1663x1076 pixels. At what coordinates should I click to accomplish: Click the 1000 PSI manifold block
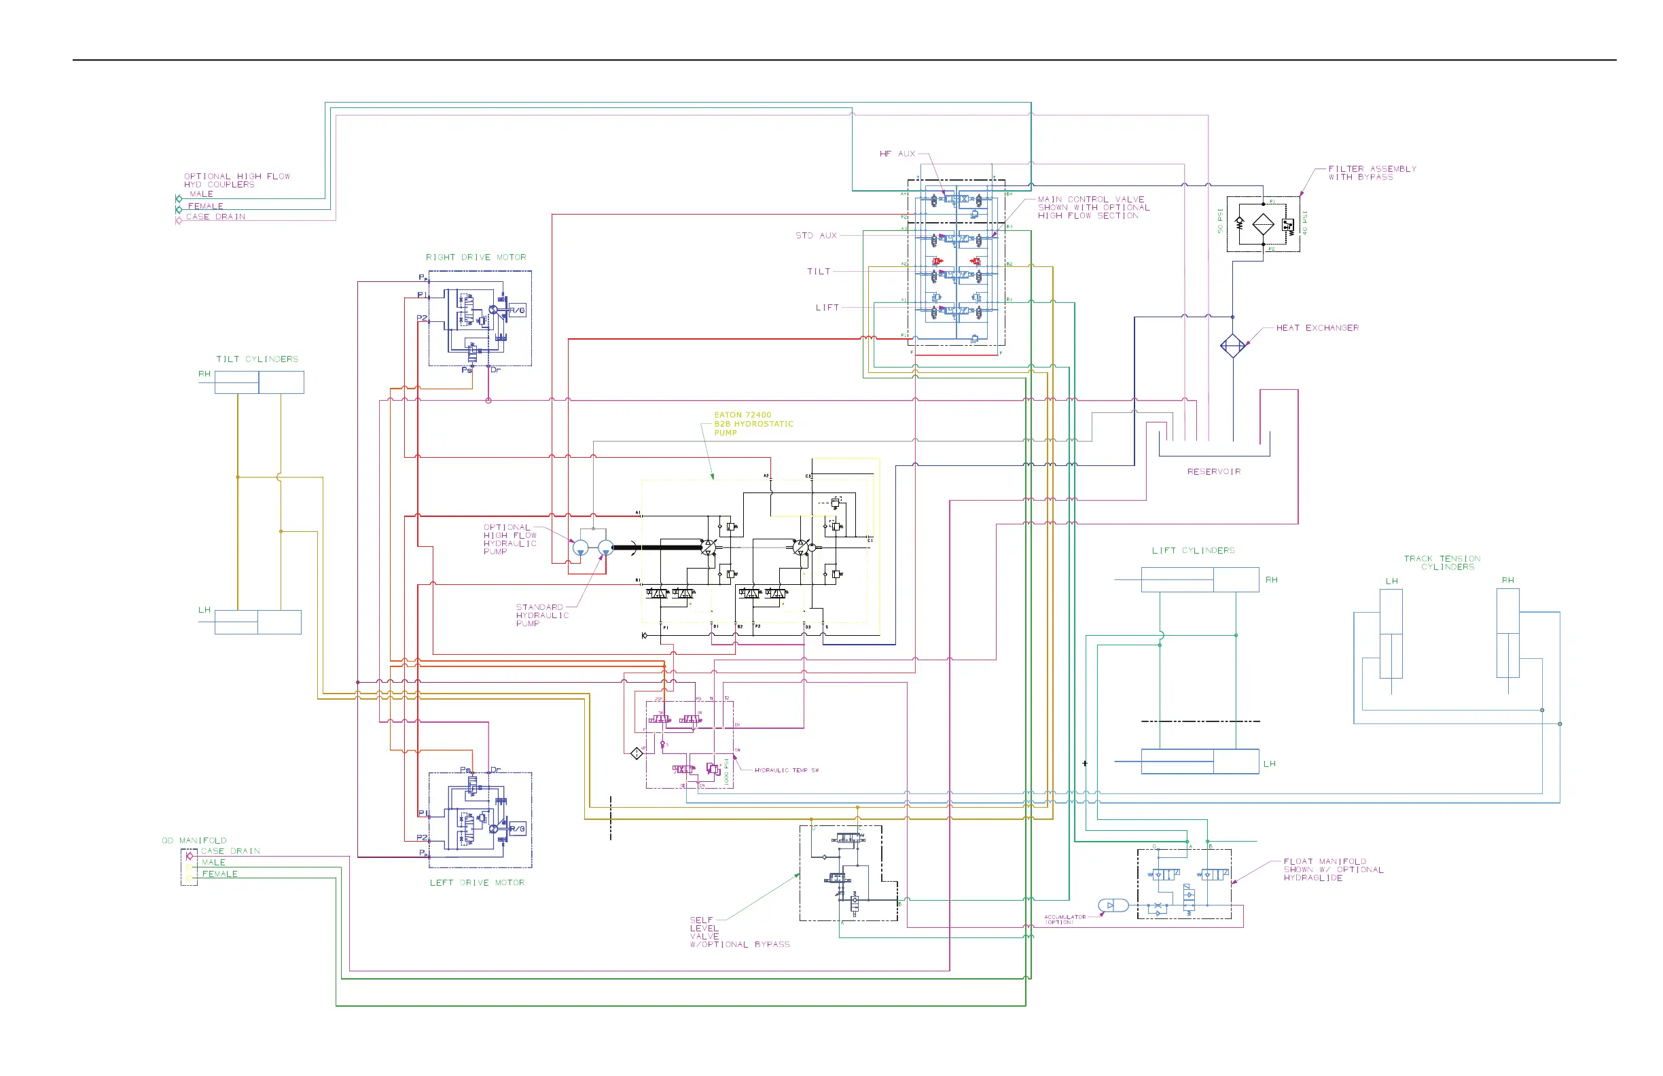point(690,745)
